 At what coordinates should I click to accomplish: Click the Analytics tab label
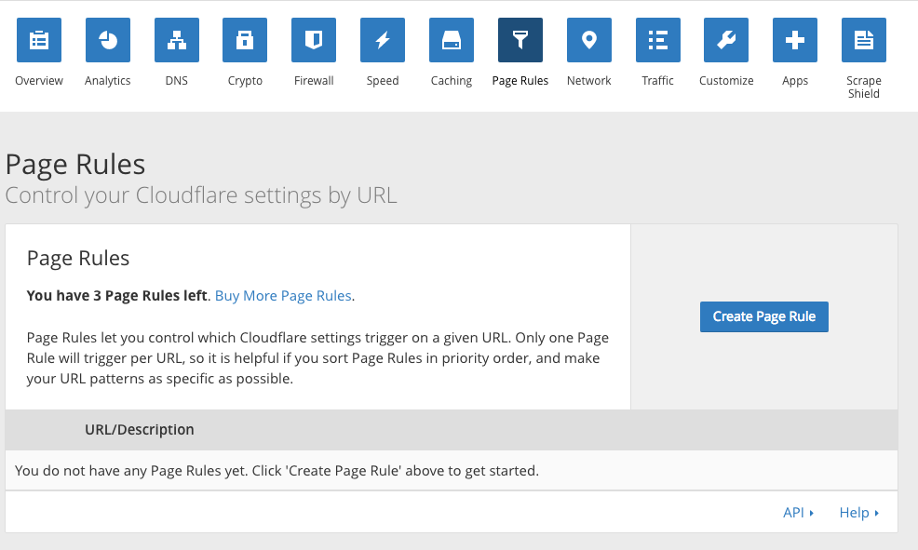108,81
